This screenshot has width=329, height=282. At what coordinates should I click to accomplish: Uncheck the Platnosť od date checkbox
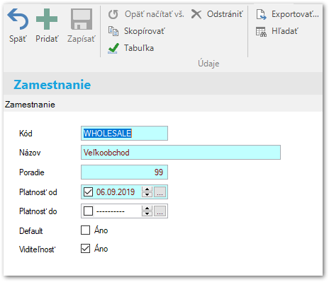pos(89,192)
